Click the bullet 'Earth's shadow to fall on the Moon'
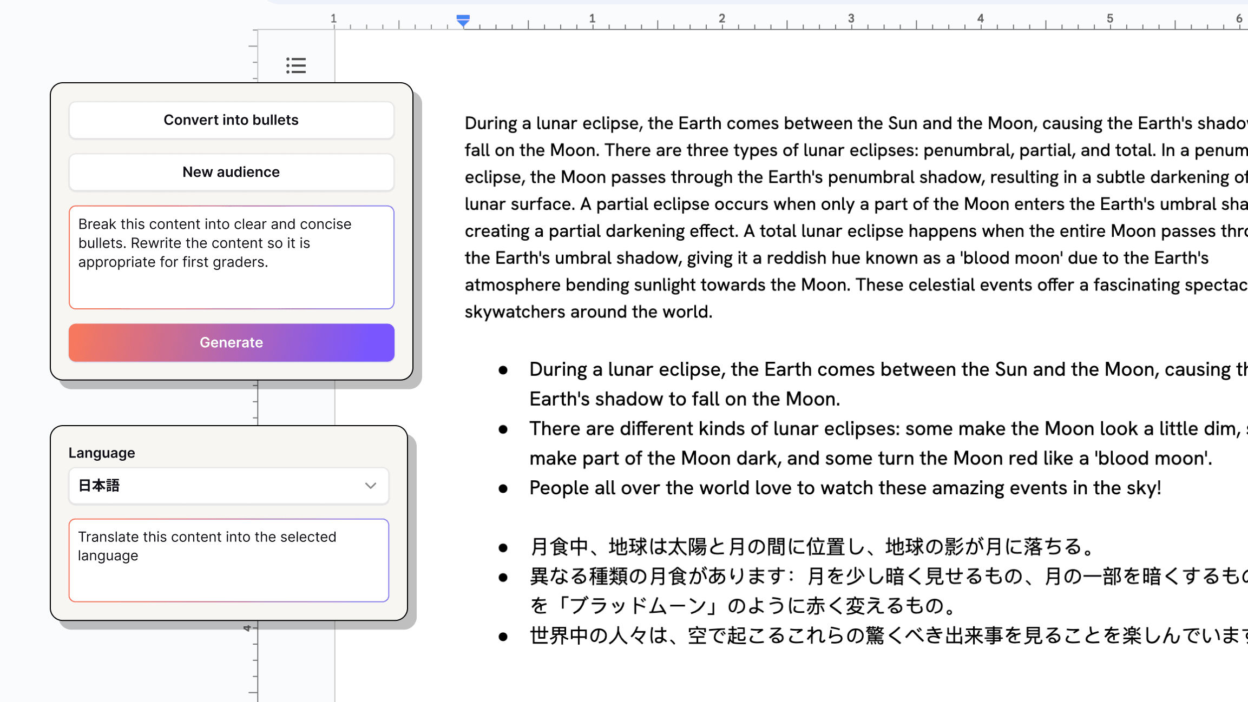Viewport: 1248px width, 702px height. 684,399
